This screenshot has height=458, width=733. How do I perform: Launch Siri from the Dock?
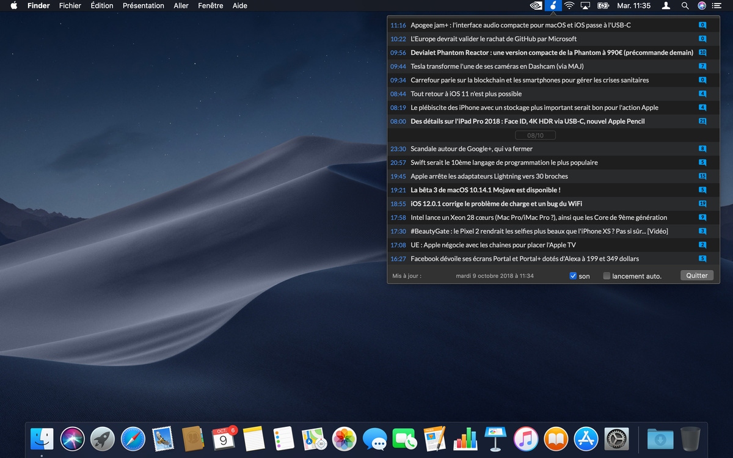click(x=72, y=439)
